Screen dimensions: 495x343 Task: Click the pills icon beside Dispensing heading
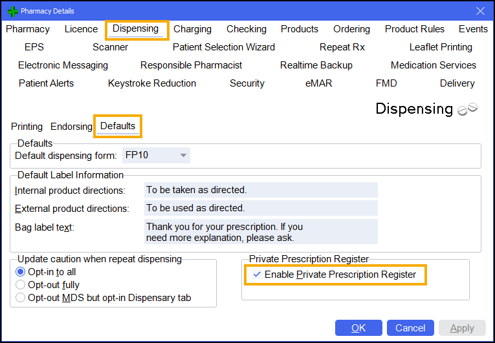tap(467, 110)
